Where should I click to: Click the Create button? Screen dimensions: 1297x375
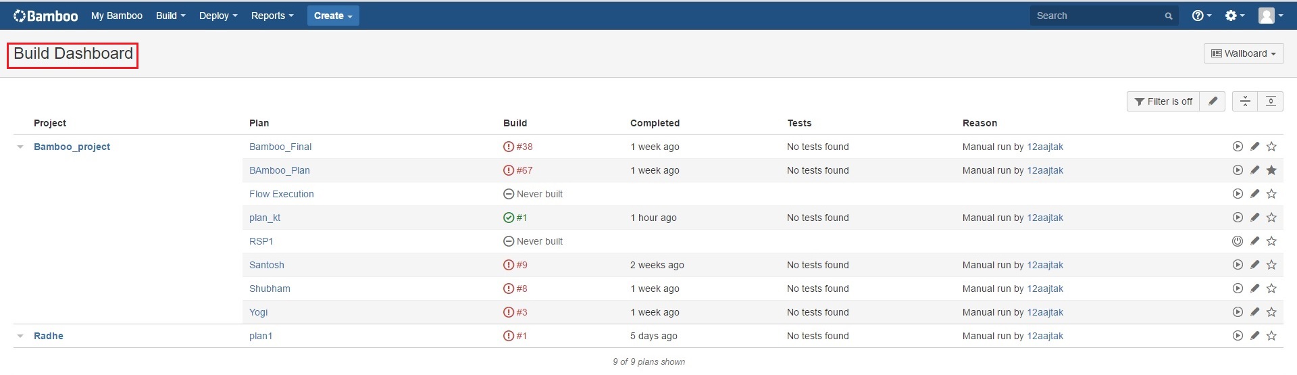tap(333, 16)
